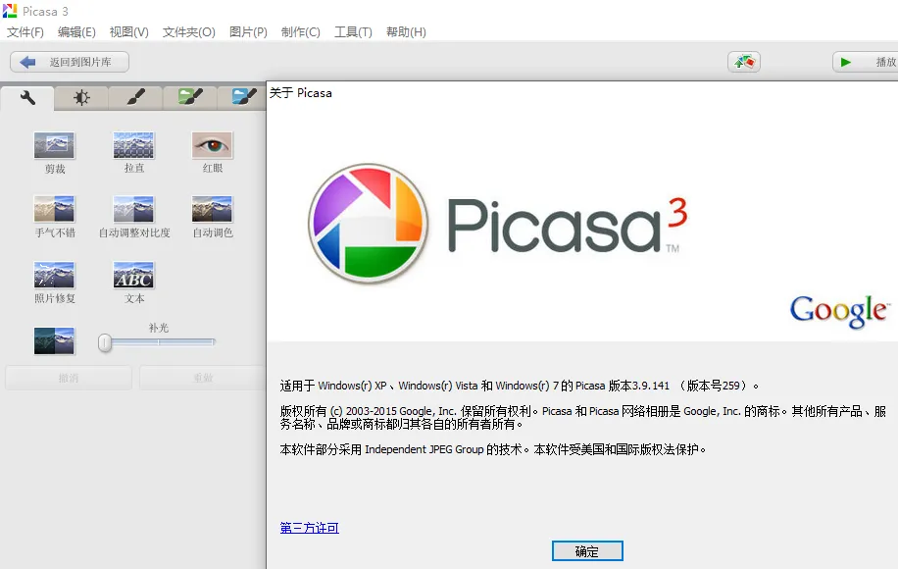Screen dimensions: 898x569
Task: Open the 照片修复 retouch tool icon
Action: point(54,275)
